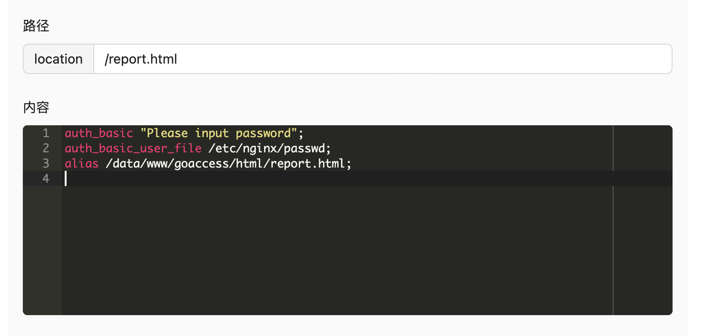Click the 内容 field label
Image resolution: width=703 pixels, height=336 pixels.
[x=36, y=107]
